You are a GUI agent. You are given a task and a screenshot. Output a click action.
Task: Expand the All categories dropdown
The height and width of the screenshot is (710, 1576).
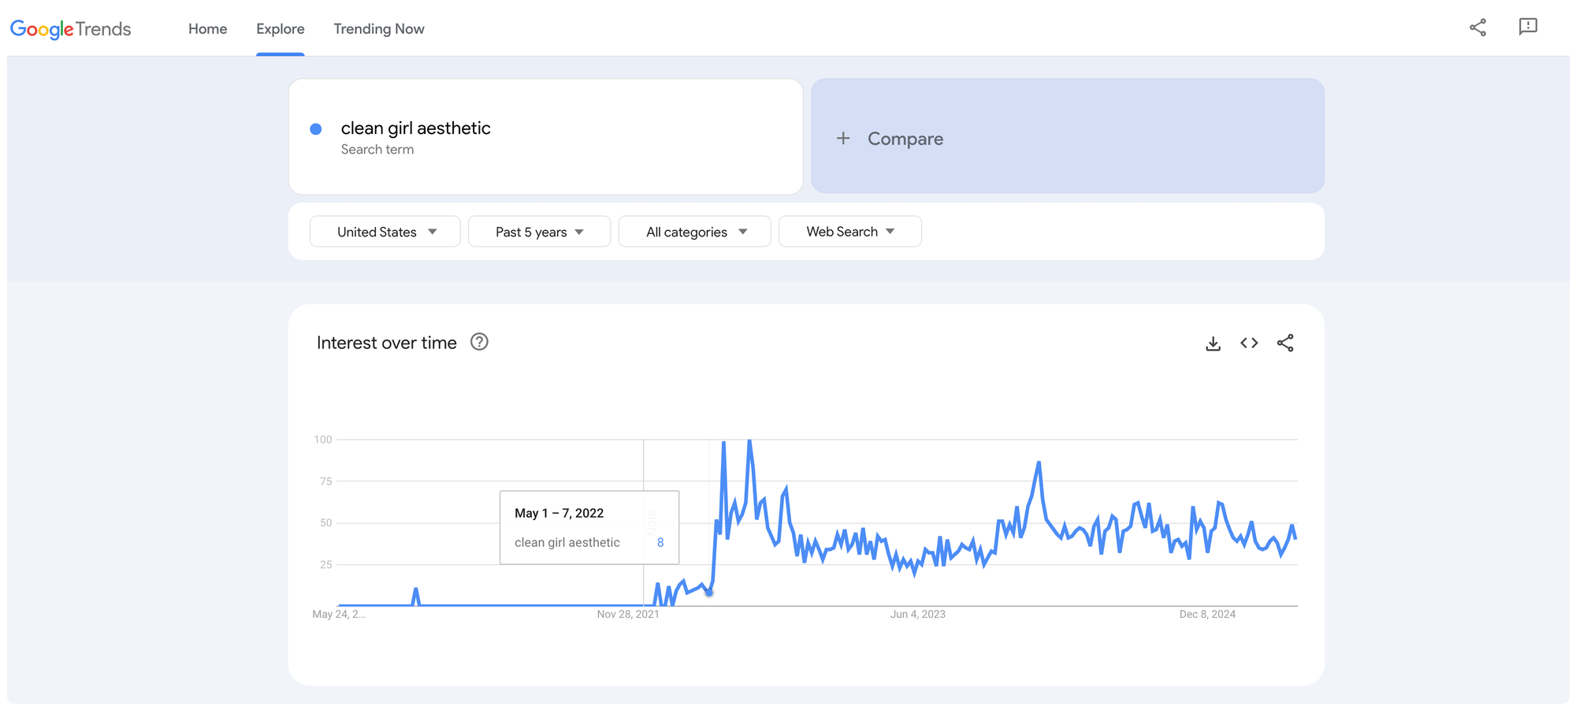694,232
